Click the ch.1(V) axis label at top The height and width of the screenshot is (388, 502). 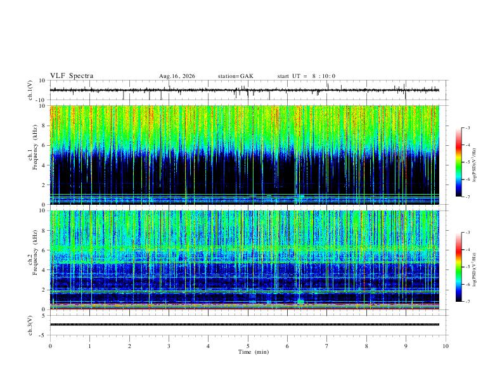tap(30, 90)
